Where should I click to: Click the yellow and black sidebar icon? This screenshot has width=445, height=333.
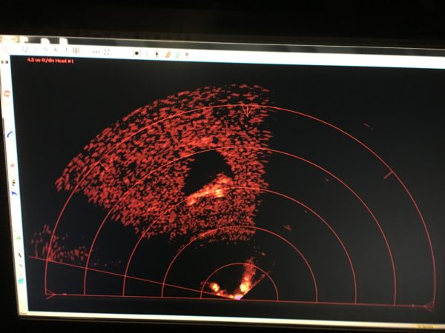tap(13, 183)
